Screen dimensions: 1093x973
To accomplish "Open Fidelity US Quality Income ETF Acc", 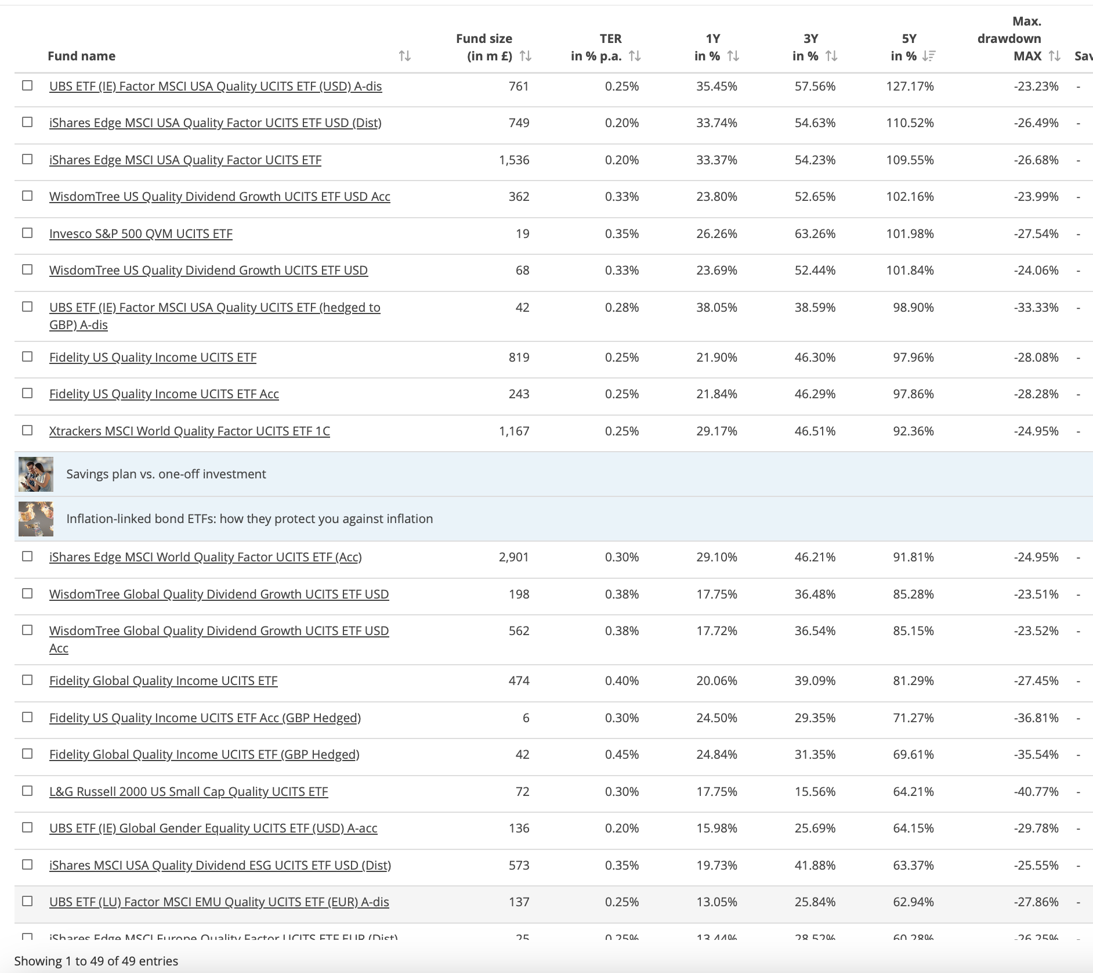I will pos(164,394).
